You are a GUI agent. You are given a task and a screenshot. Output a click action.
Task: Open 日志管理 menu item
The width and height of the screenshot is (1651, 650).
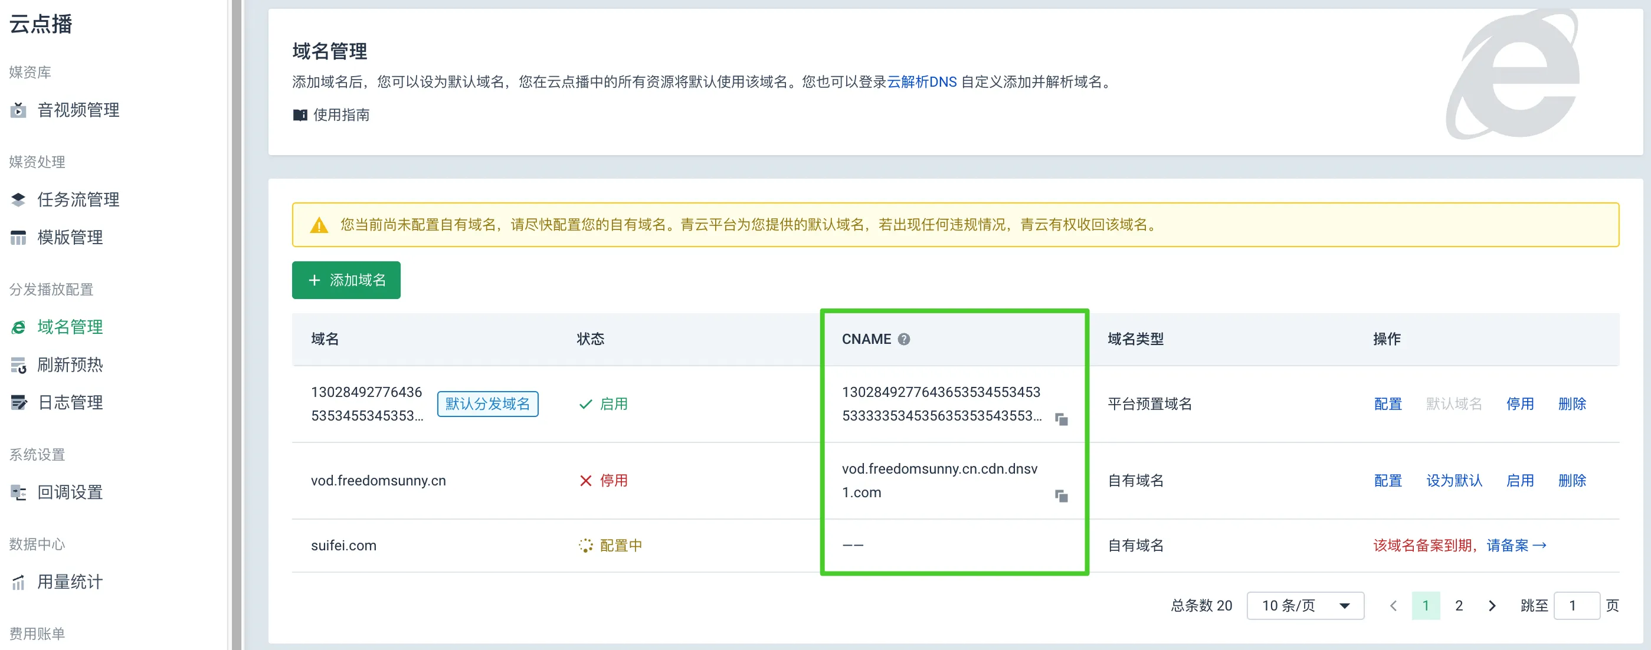pyautogui.click(x=70, y=403)
